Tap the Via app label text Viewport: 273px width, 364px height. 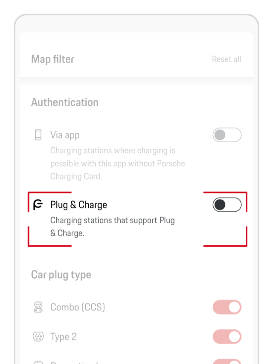tap(65, 135)
